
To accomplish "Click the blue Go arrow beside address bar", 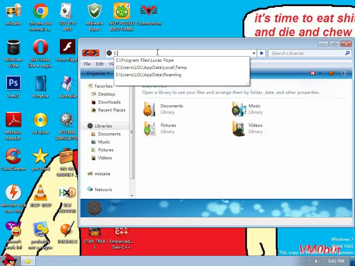I will pos(262,53).
